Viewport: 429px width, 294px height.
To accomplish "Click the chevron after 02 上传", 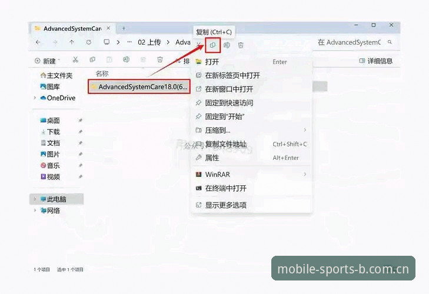I will coord(168,42).
